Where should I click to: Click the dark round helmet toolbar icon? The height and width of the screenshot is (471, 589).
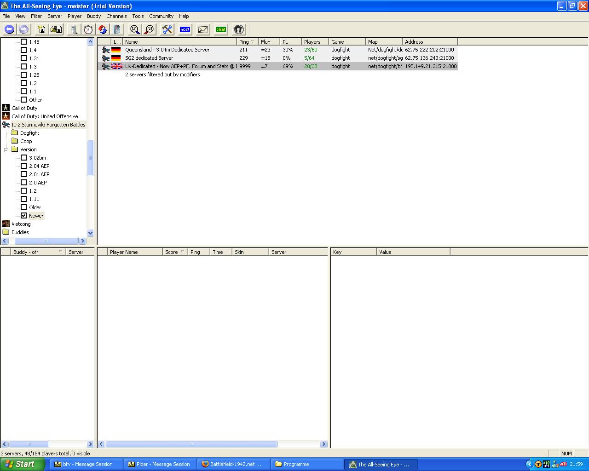tap(238, 29)
